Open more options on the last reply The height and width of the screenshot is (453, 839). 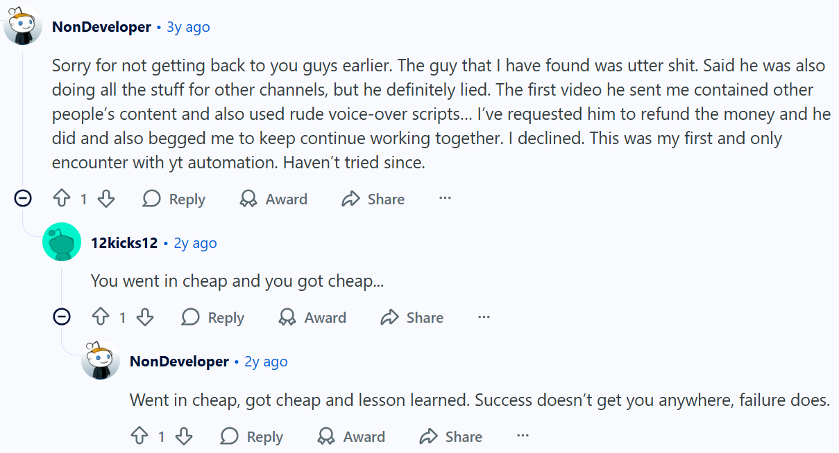[523, 436]
